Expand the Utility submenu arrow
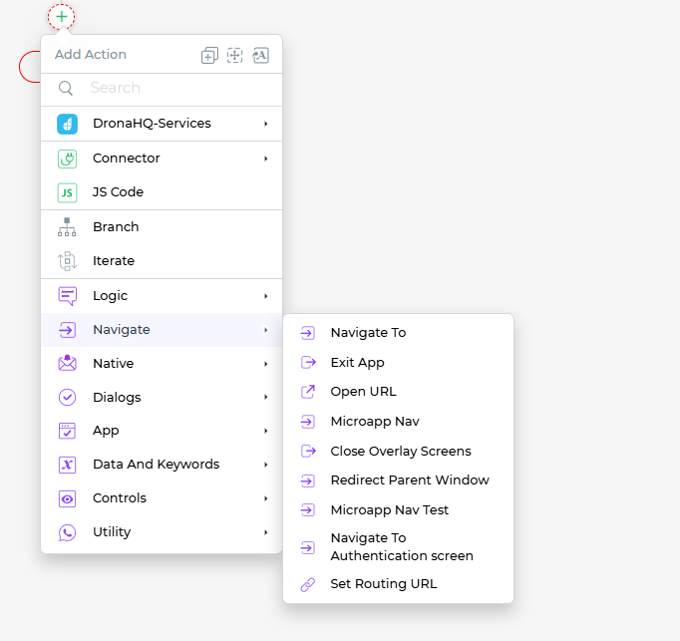Screen dimensions: 680x641 [266, 532]
